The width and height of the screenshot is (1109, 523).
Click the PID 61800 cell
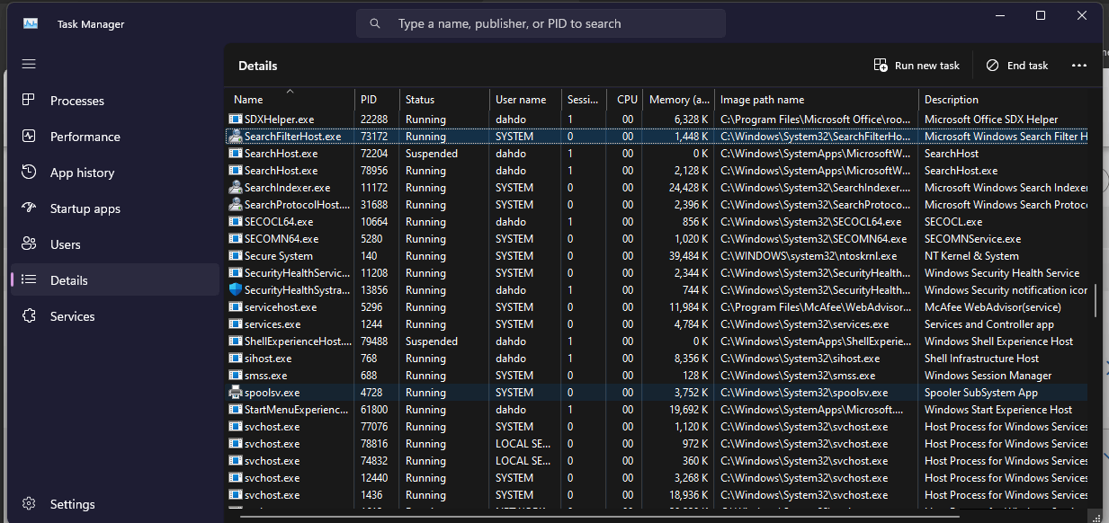[x=375, y=410]
